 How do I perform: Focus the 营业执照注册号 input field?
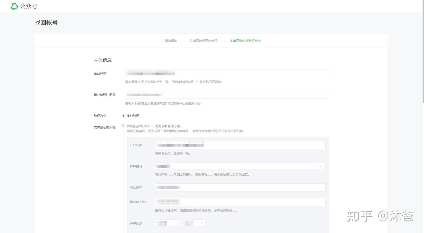pyautogui.click(x=227, y=95)
